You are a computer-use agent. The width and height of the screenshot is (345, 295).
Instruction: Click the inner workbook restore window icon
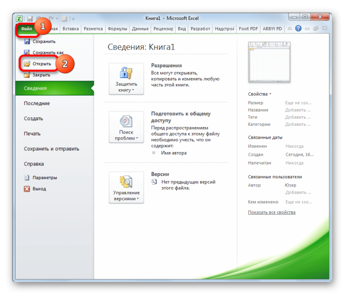(x=316, y=28)
